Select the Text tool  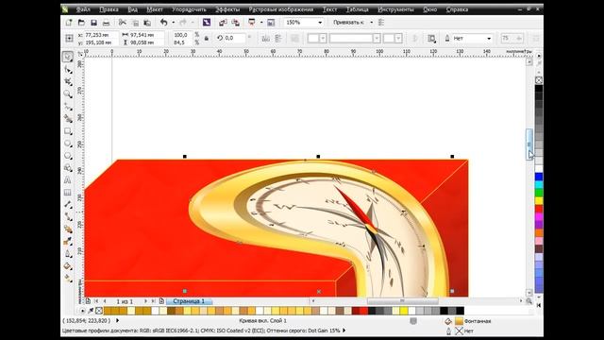click(x=68, y=180)
